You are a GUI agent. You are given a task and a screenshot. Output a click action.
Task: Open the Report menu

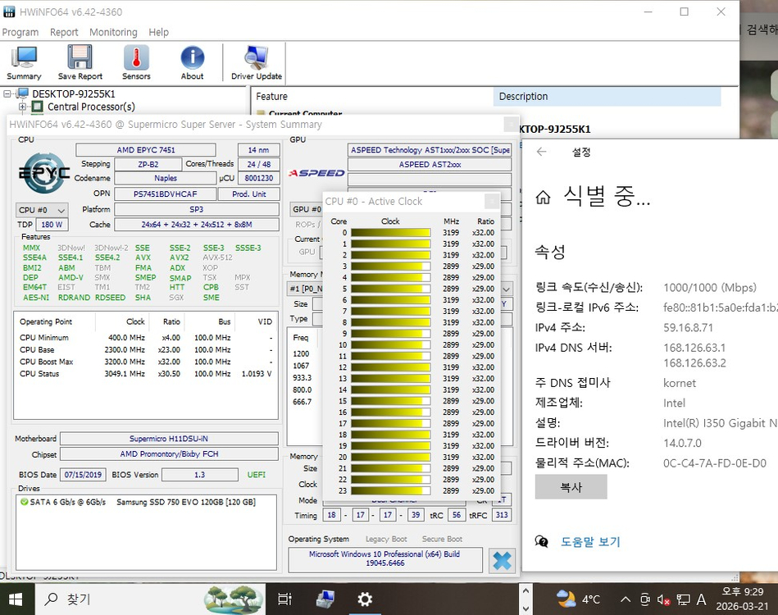point(64,32)
